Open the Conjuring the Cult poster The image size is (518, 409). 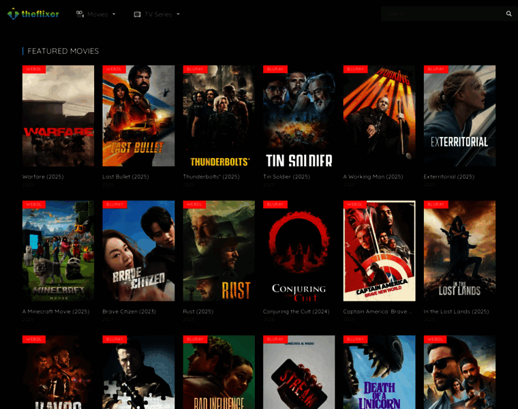pos(299,251)
